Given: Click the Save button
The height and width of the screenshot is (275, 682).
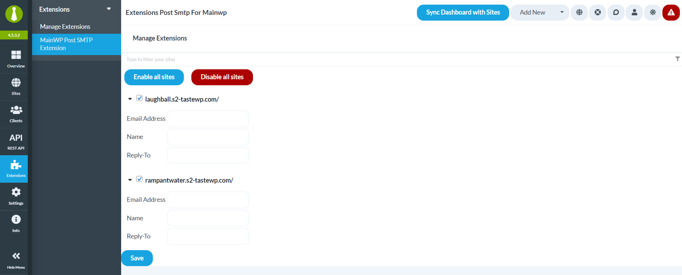Looking at the screenshot, I should point(137,258).
